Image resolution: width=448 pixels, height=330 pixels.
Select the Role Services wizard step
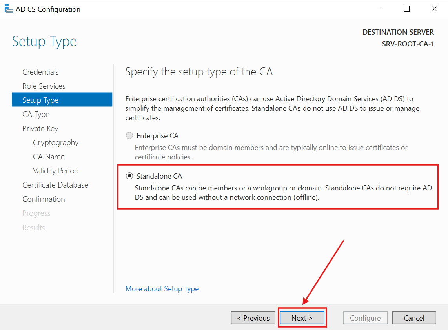(44, 86)
